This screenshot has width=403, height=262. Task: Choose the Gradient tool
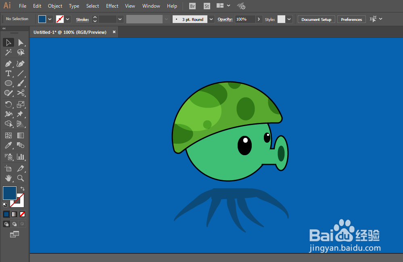pos(21,135)
